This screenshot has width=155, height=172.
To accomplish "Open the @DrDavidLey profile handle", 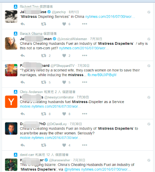I will [x=57, y=124].
